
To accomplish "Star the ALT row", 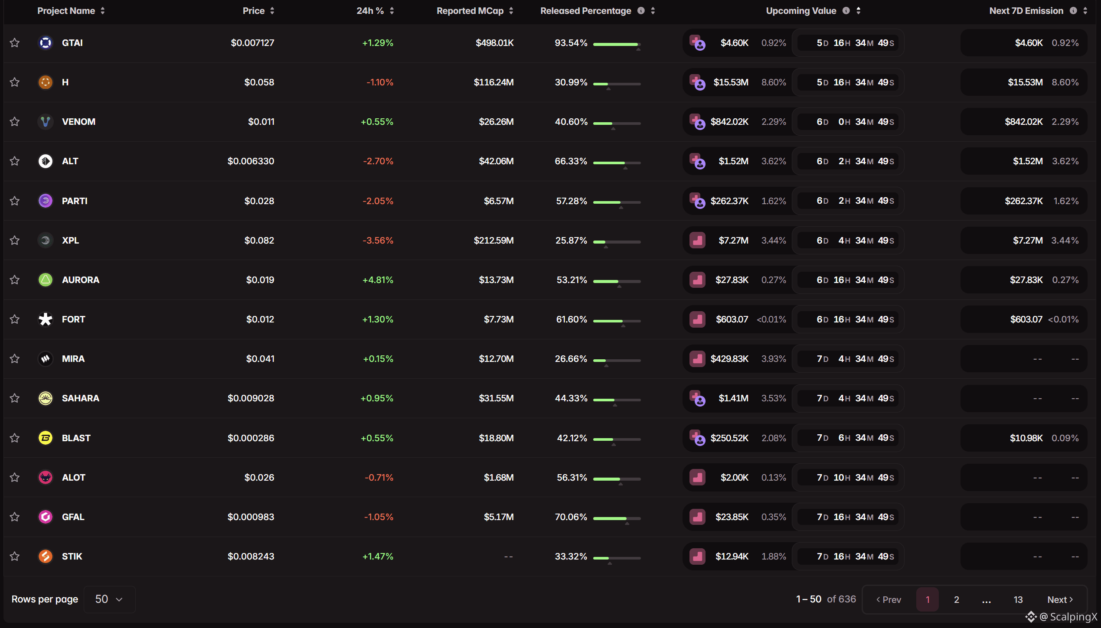I will (x=15, y=161).
